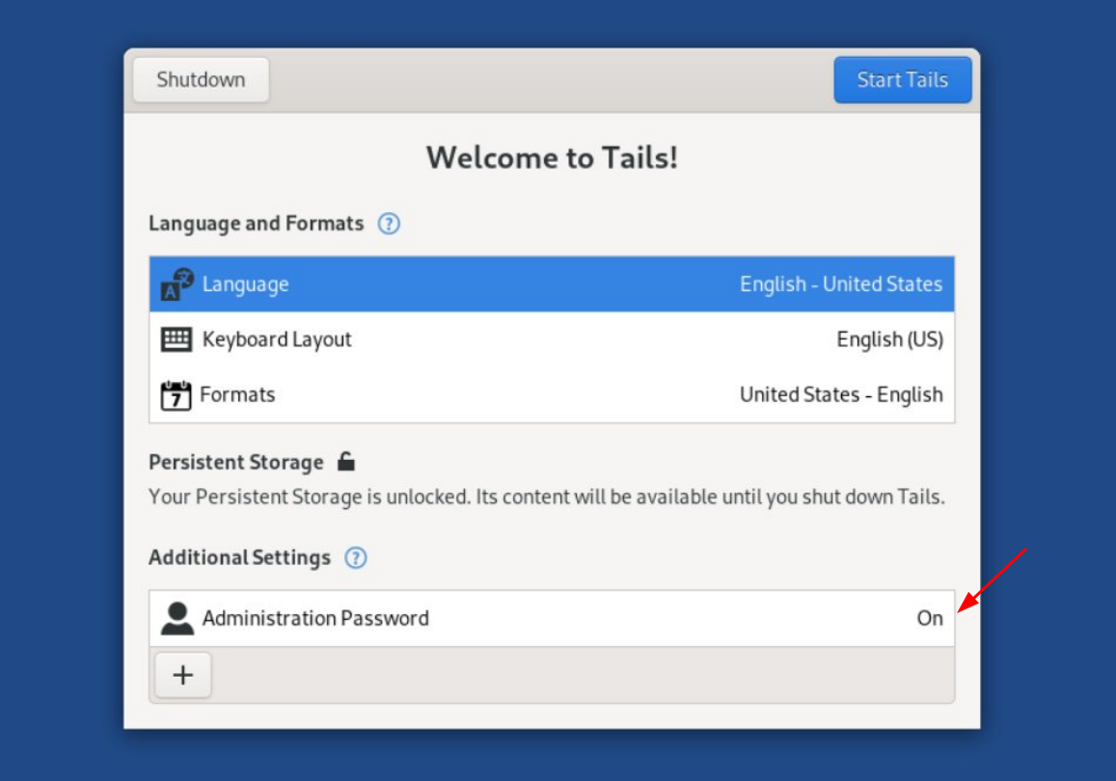Click the United States - English value
Image resolution: width=1116 pixels, height=781 pixels.
pyautogui.click(x=841, y=394)
